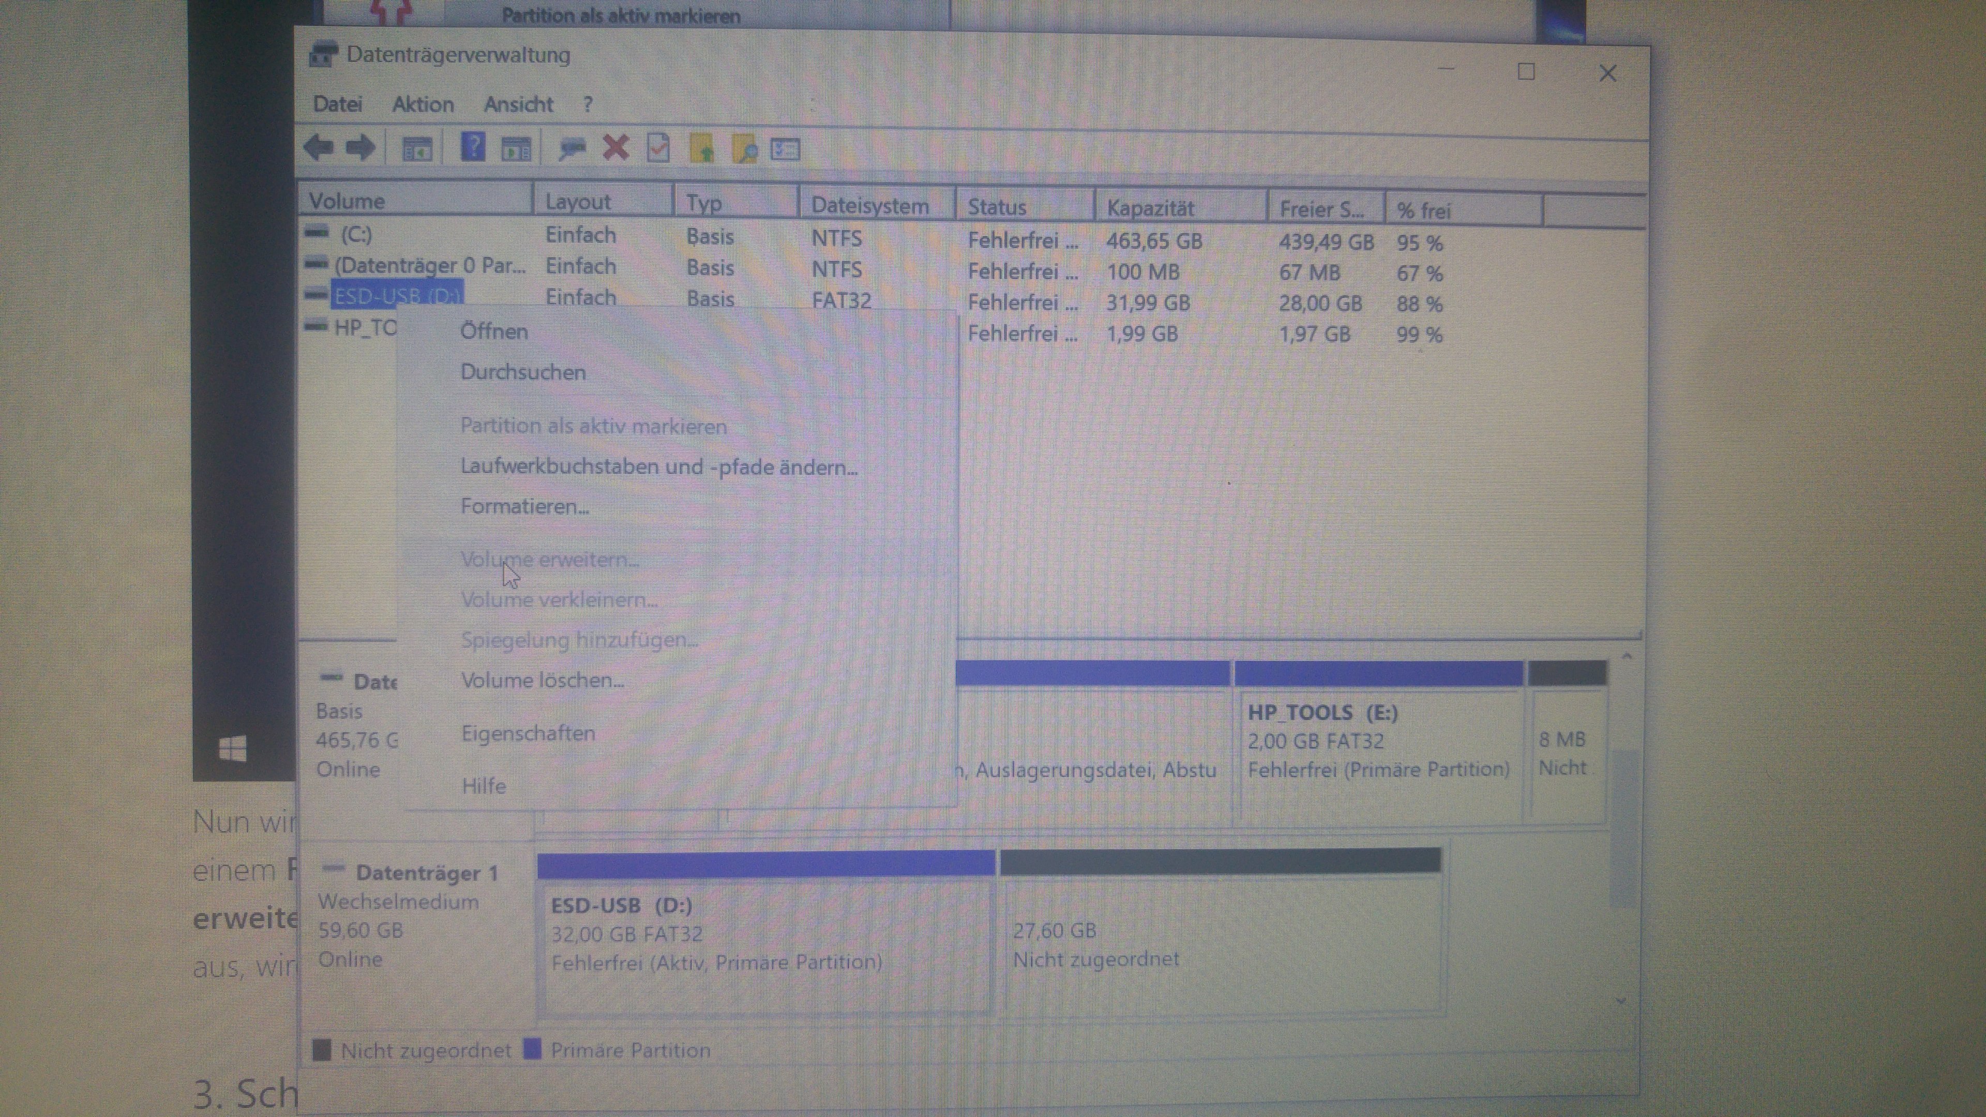Click the folder with magnifier search icon
Image resolution: width=1986 pixels, height=1117 pixels.
[x=745, y=149]
